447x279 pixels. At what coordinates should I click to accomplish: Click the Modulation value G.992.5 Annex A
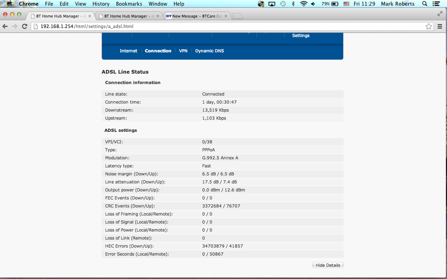point(220,158)
